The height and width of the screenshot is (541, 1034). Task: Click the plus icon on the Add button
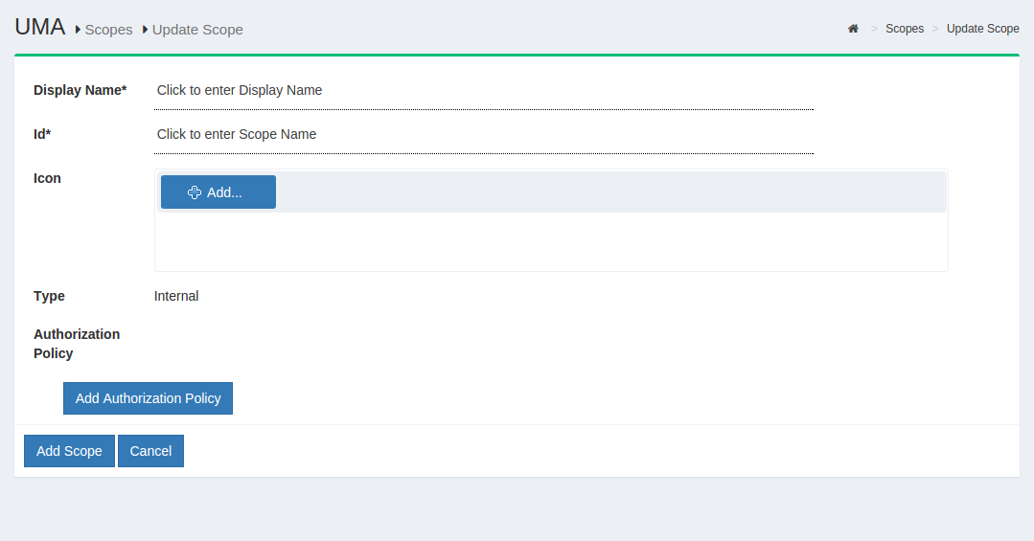(195, 192)
